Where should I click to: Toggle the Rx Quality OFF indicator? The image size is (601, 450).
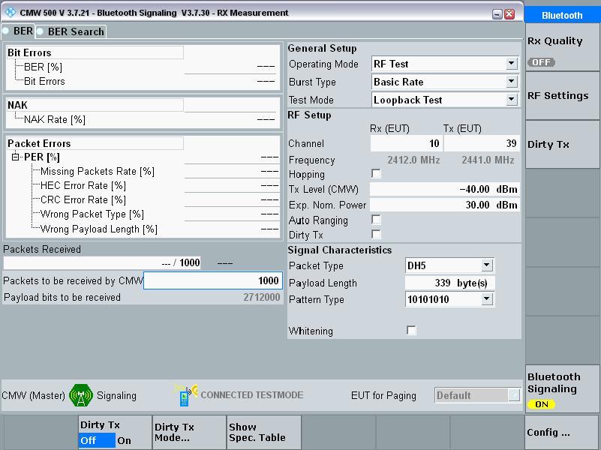coord(541,62)
